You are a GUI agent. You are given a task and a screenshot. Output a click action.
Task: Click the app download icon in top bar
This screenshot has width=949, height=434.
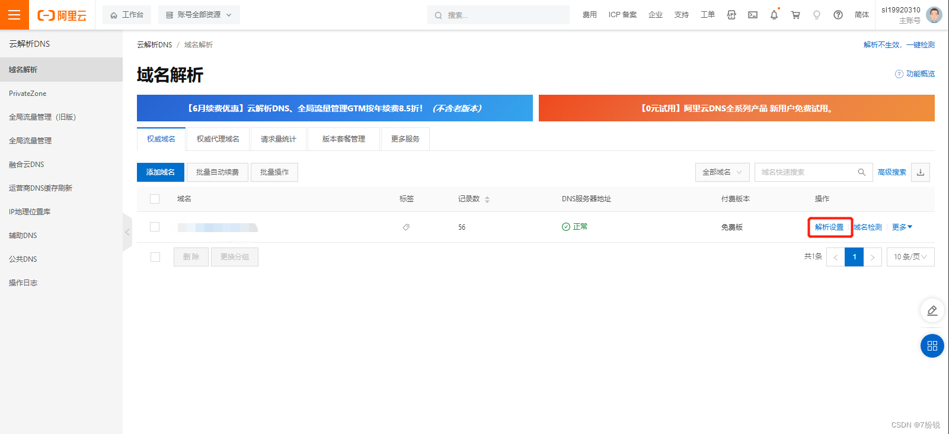[731, 15]
